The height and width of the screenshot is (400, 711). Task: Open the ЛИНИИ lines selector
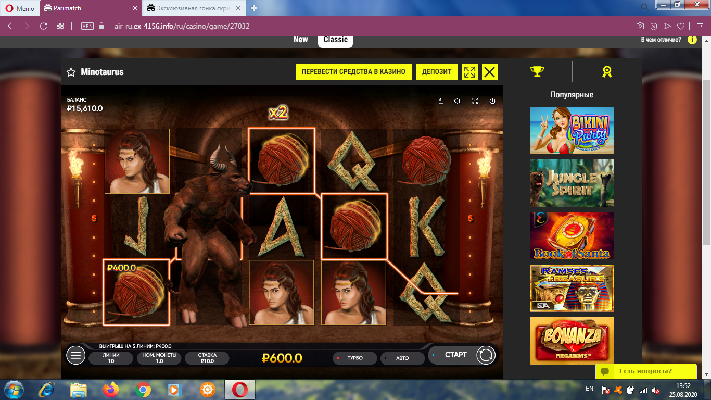point(111,358)
